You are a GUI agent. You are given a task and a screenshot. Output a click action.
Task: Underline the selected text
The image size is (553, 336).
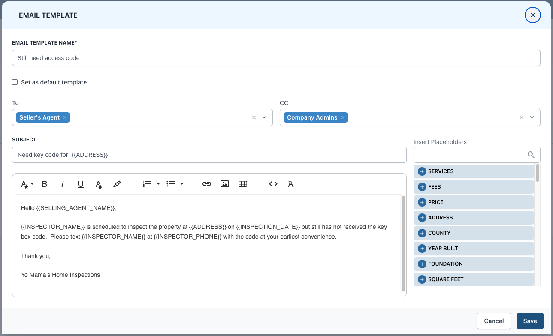(x=80, y=183)
